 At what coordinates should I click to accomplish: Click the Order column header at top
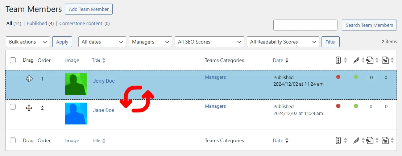pos(44,60)
